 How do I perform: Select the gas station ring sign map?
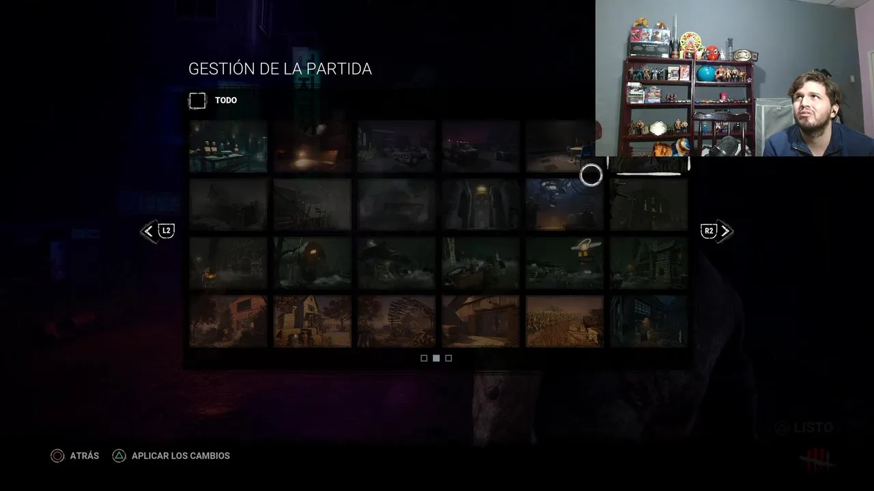[x=565, y=263]
